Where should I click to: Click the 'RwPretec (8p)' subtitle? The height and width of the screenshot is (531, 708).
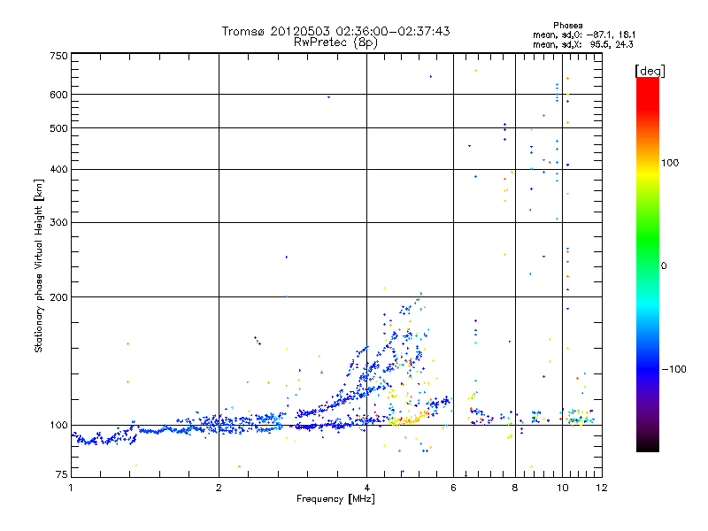pyautogui.click(x=335, y=42)
